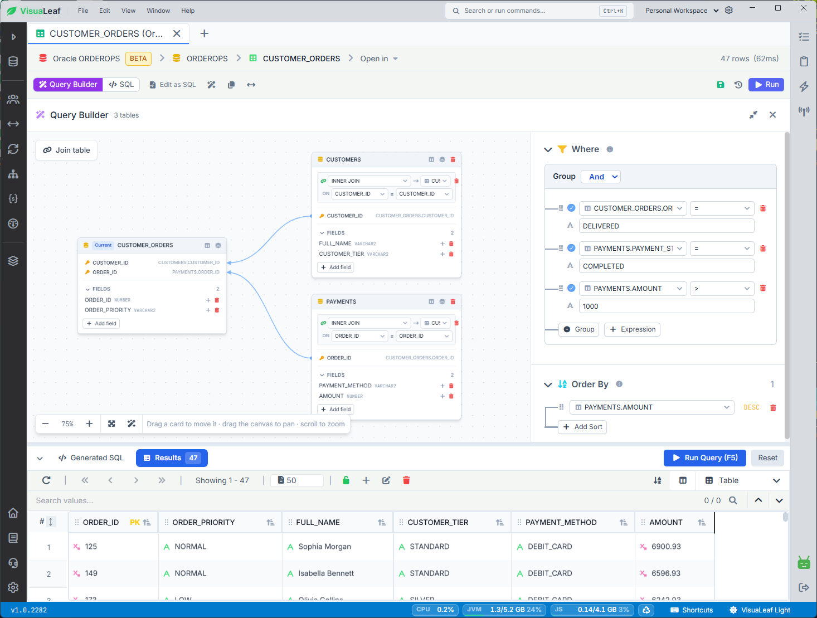Viewport: 817px width, 618px height.
Task: Close the Query Builder panel
Action: (772, 115)
